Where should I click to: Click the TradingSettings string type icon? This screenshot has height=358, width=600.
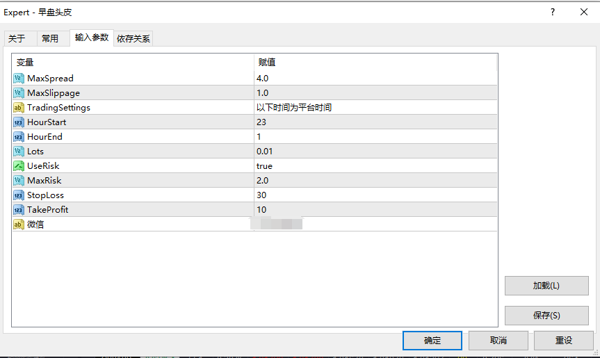click(19, 108)
